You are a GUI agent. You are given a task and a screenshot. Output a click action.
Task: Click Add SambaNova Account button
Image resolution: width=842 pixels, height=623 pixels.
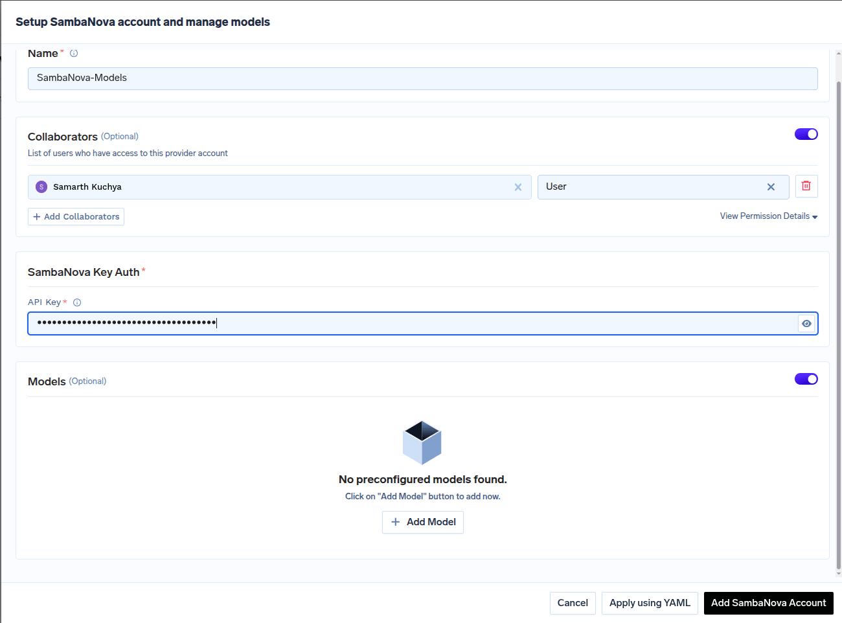pyautogui.click(x=769, y=603)
